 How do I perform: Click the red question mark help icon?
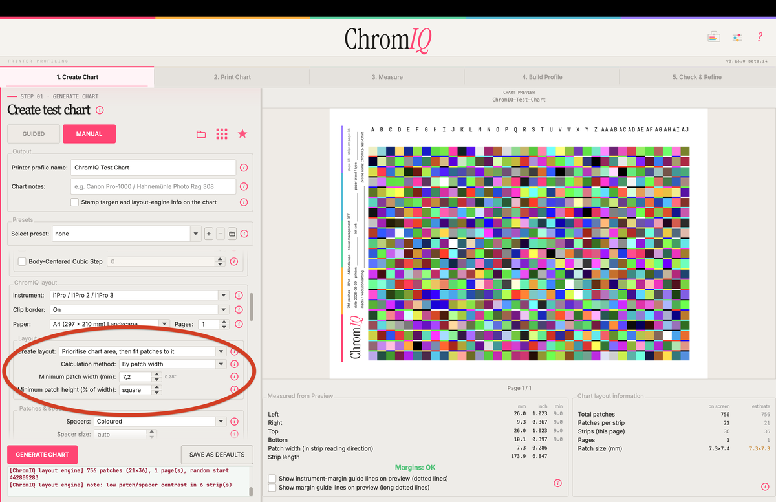[x=760, y=37]
